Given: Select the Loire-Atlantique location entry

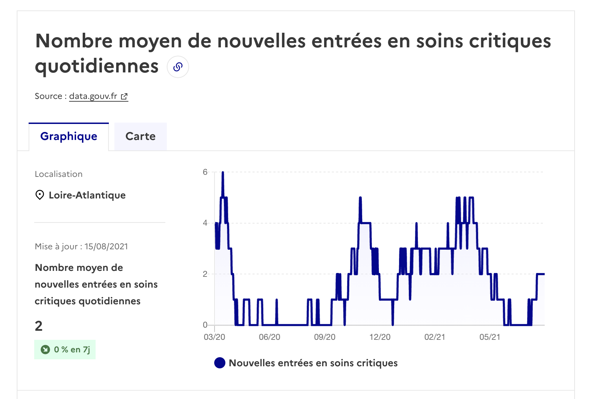Looking at the screenshot, I should 87,195.
